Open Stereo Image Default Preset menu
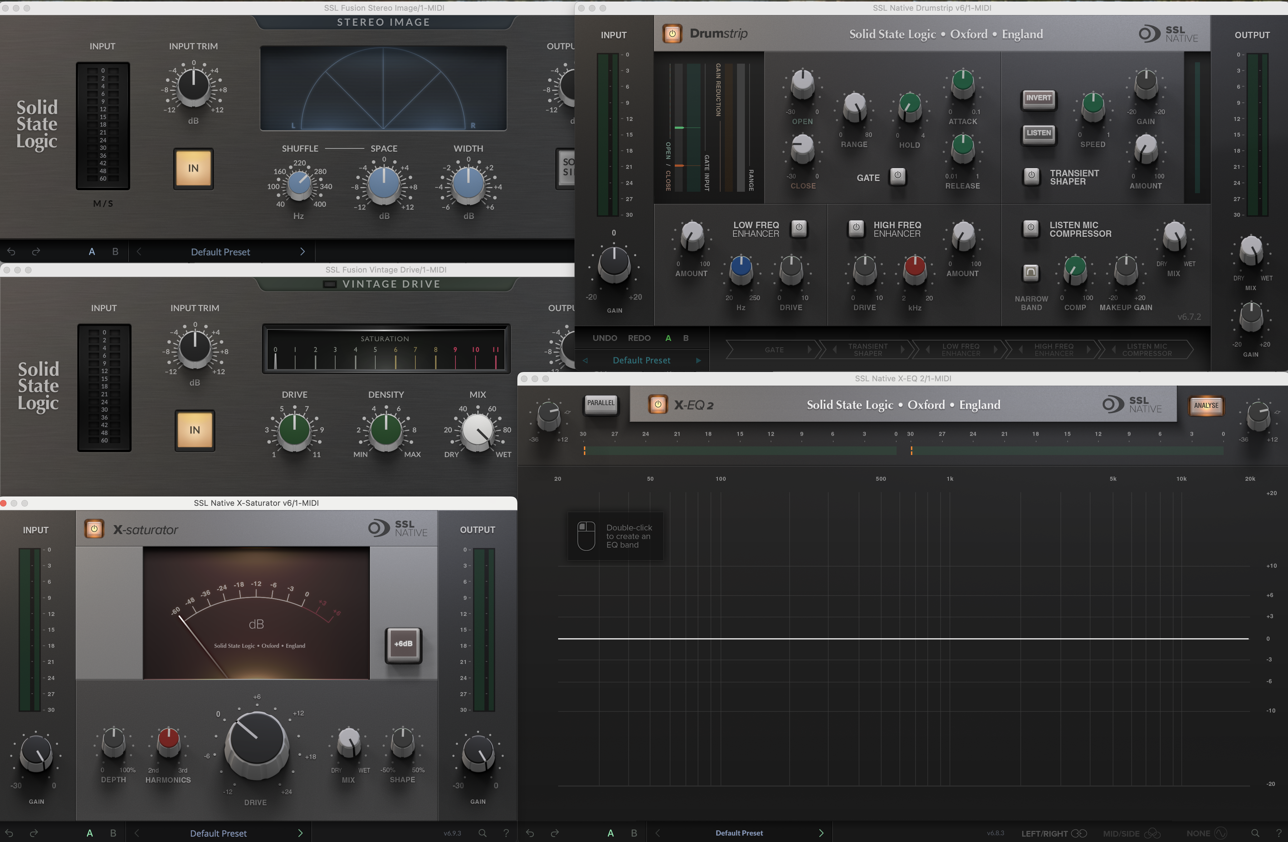Viewport: 1288px width, 842px height. pyautogui.click(x=220, y=252)
